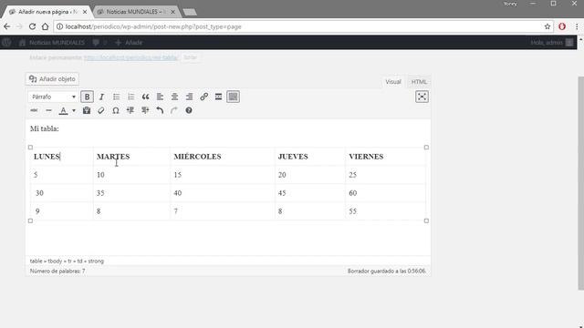Align text center
This screenshot has width=584, height=328.
pyautogui.click(x=174, y=97)
